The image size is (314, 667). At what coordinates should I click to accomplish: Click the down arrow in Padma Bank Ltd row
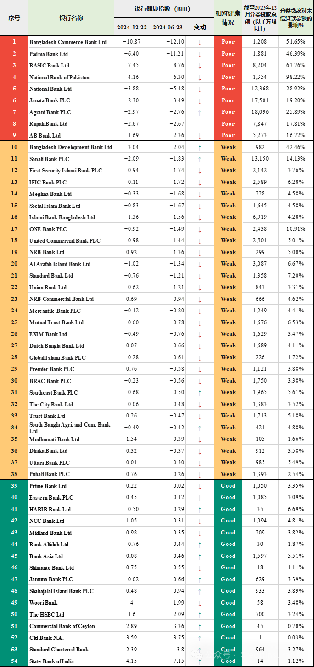[200, 54]
